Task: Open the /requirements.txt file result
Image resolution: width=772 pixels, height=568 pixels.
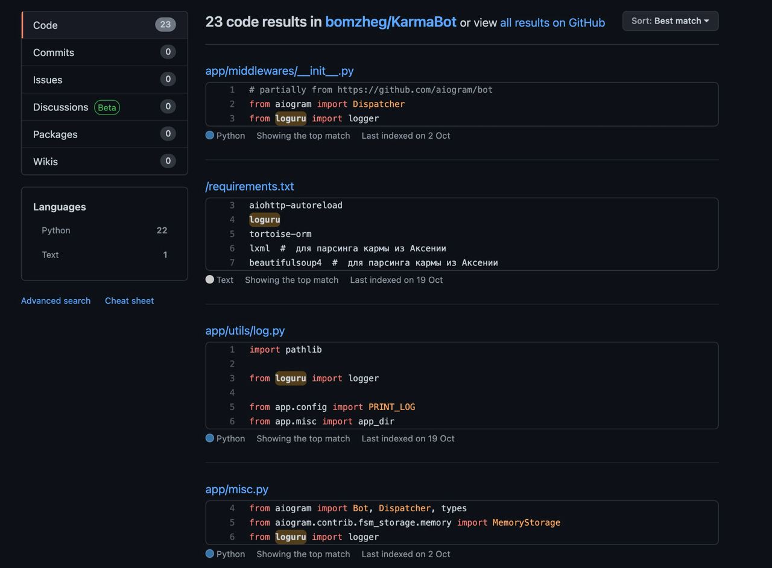Action: tap(250, 186)
